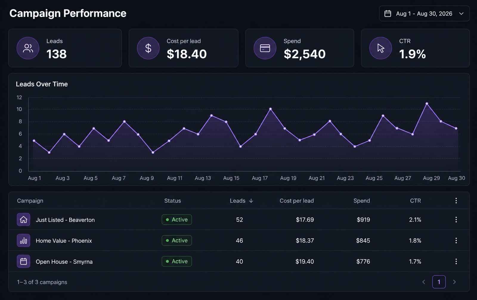Sort table by Leads column header

241,201
